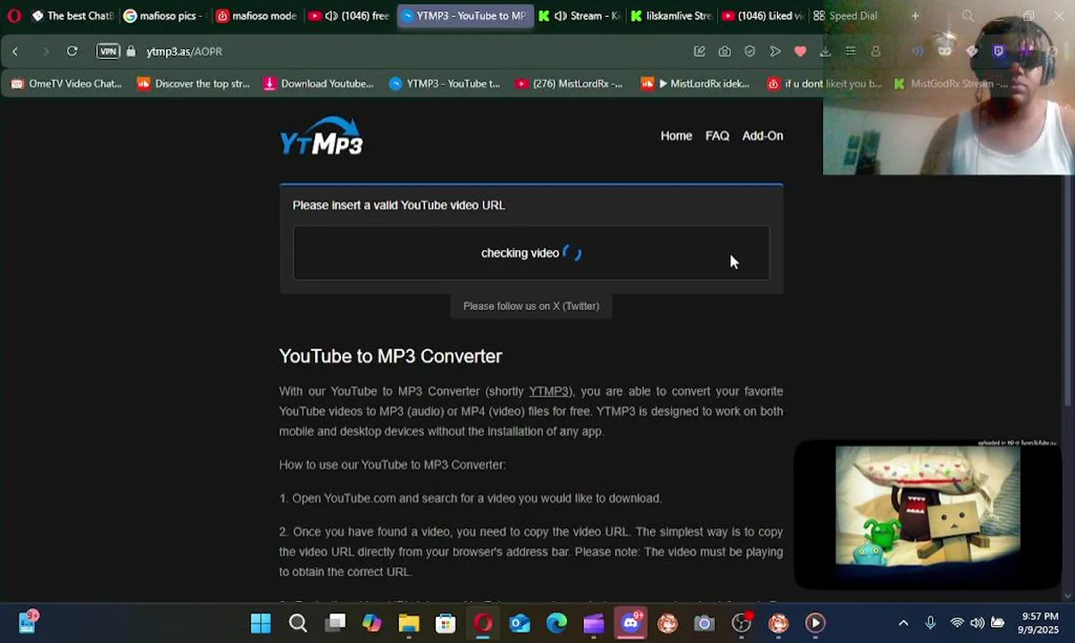Open 'if u dont likeit you b...' bookmark
This screenshot has width=1075, height=643.
tap(825, 84)
